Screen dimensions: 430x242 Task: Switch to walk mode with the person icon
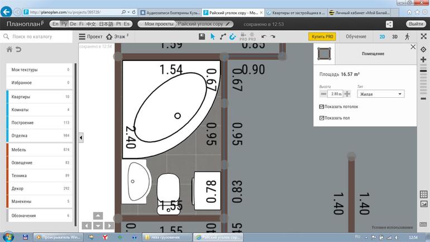coord(407,36)
